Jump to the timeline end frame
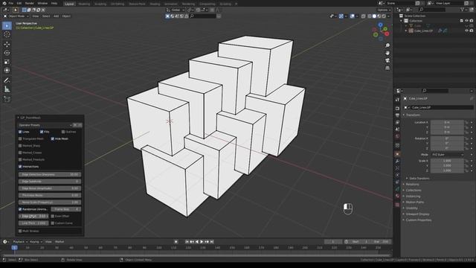Viewport: 476px width, 268px height. (x=212, y=242)
